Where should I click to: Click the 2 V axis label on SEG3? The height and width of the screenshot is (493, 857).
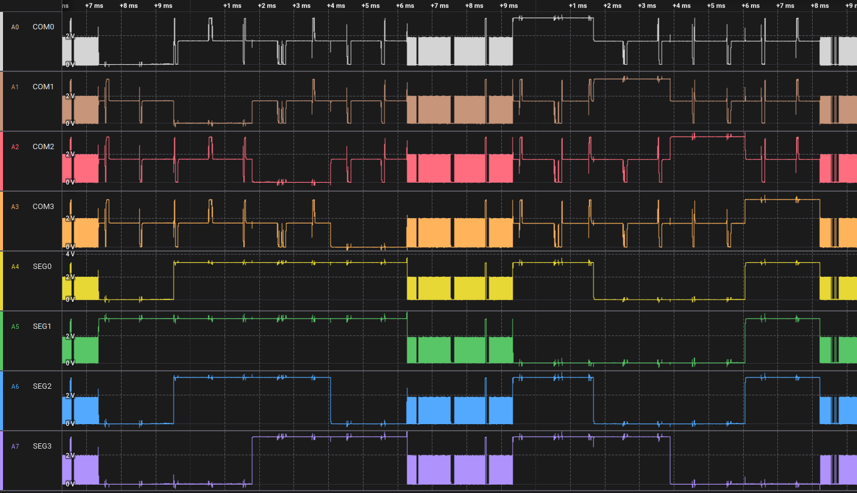[69, 455]
